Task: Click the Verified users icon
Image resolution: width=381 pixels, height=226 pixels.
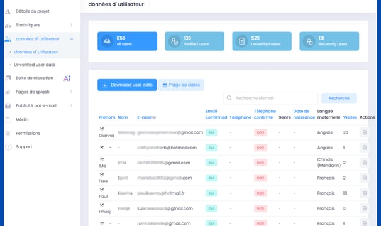Action: 174,41
